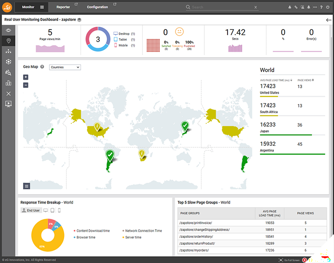Open the chart magnifier analysis sidebar icon
This screenshot has height=263, width=334.
pos(8,72)
